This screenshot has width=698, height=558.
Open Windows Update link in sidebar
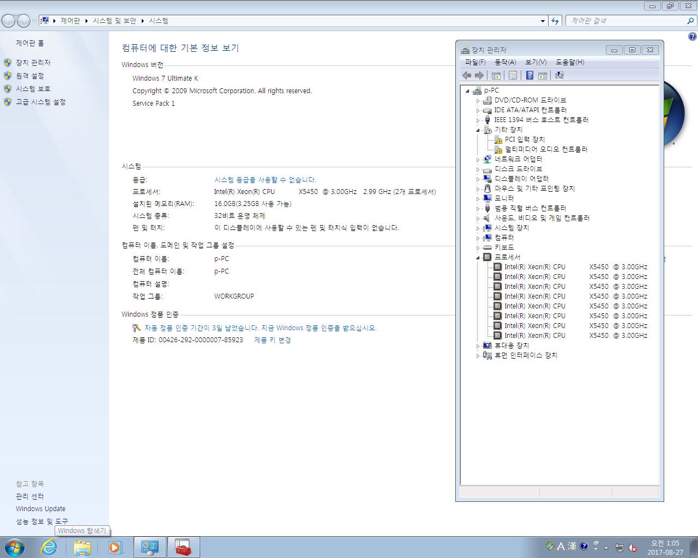point(40,509)
